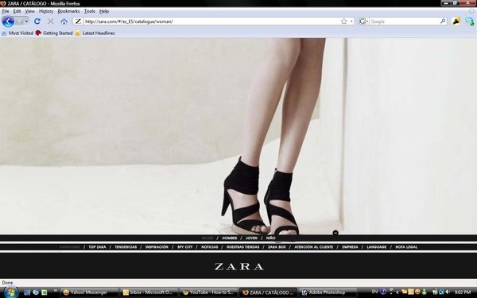Click the search magnifier icon
The height and width of the screenshot is (298, 477).
tap(443, 21)
